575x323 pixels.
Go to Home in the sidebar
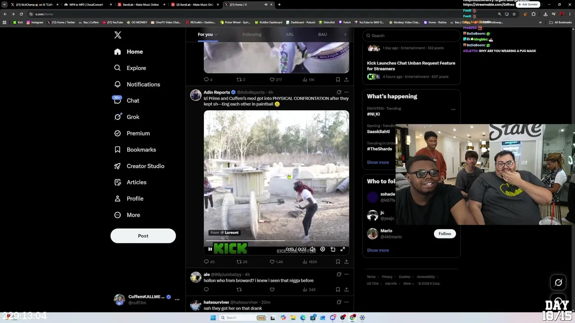click(x=128, y=52)
